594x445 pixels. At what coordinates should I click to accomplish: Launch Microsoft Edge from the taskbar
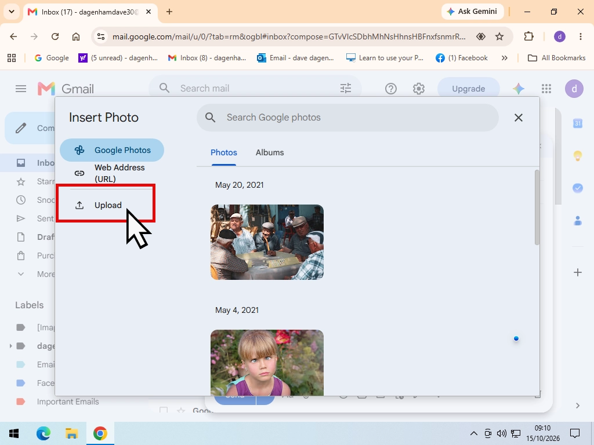coord(43,433)
